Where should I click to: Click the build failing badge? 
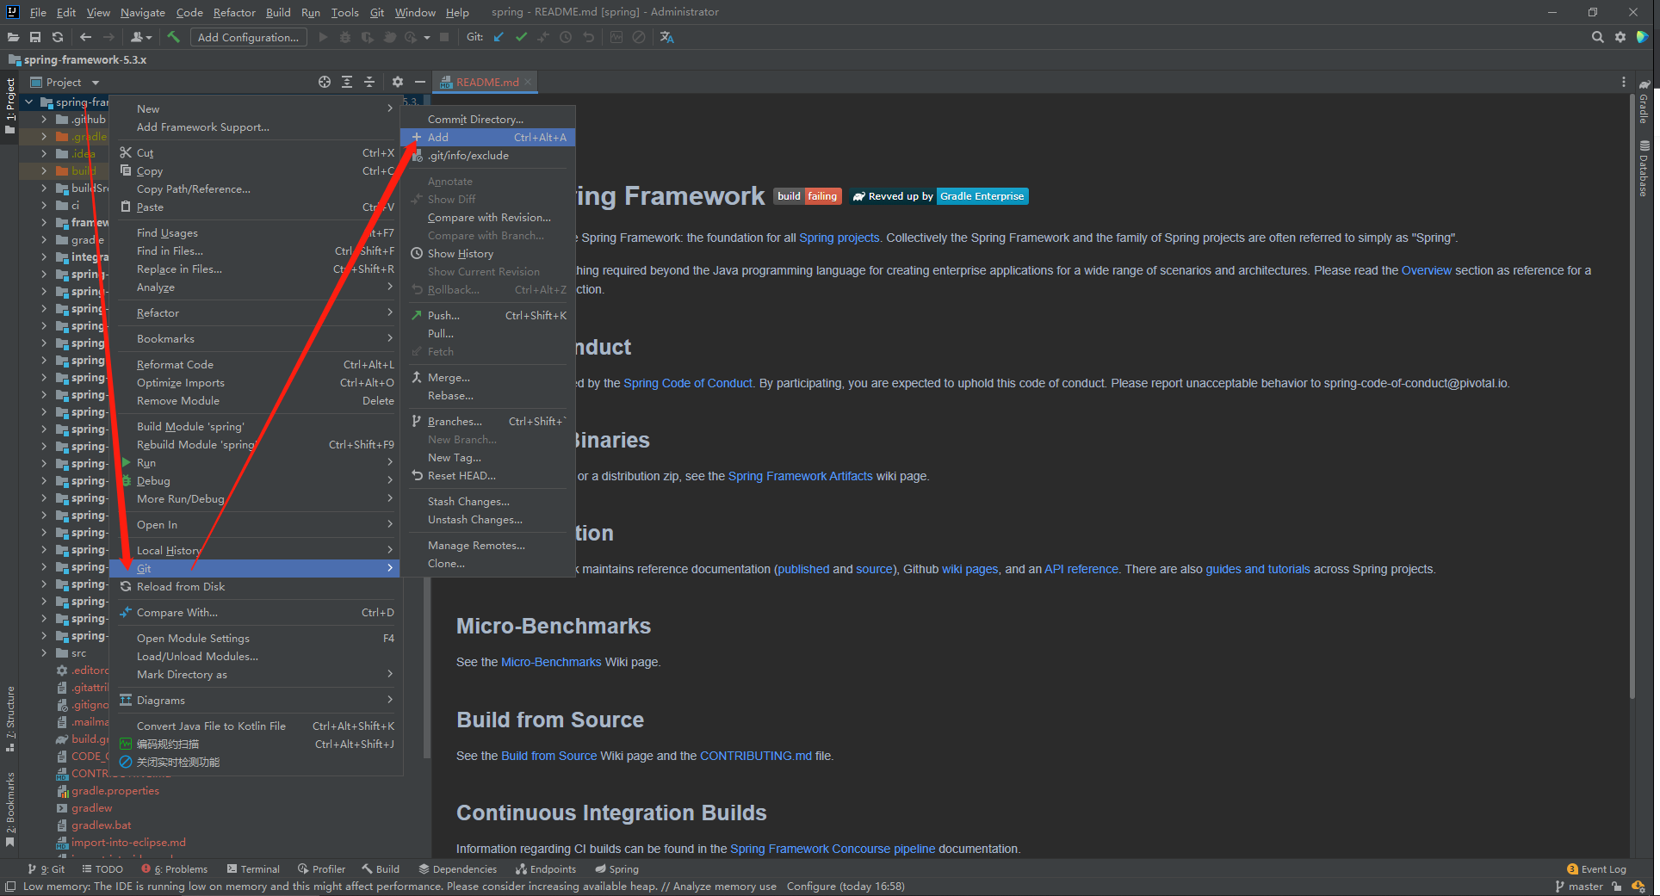[807, 196]
